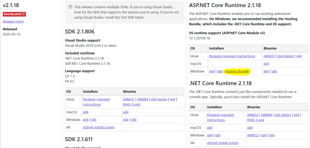Image resolution: width=310 pixels, height=148 pixels.
Task: Open .NET Core Runtime dotnet-install scripts link
Action: point(222,143)
